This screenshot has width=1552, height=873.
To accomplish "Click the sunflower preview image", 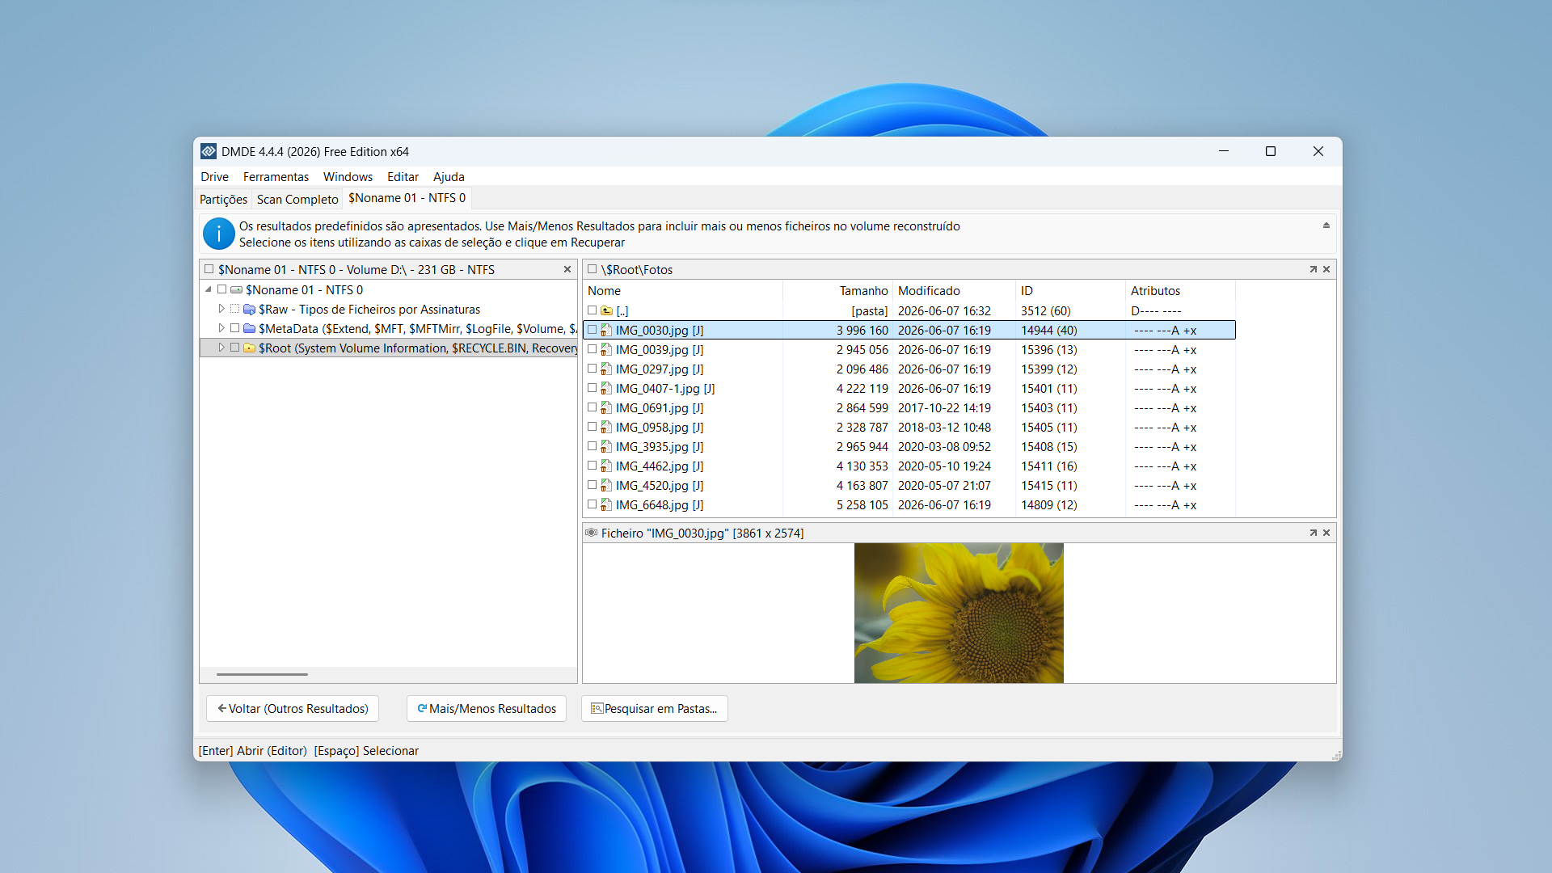I will [x=959, y=613].
